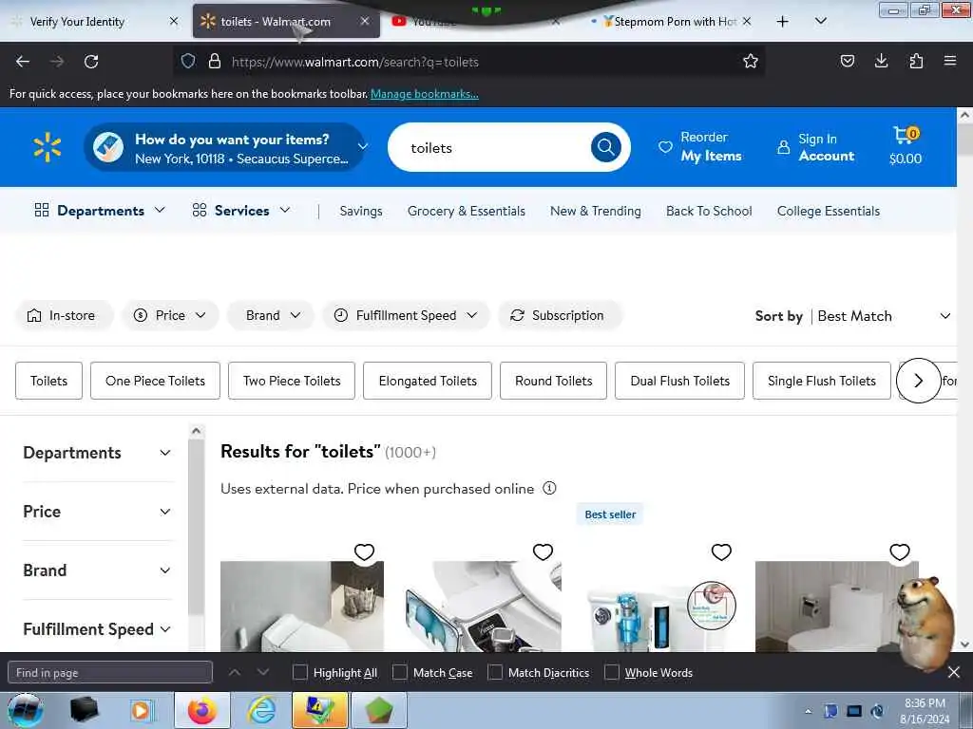Bookmark this page with star icon

pos(751,61)
